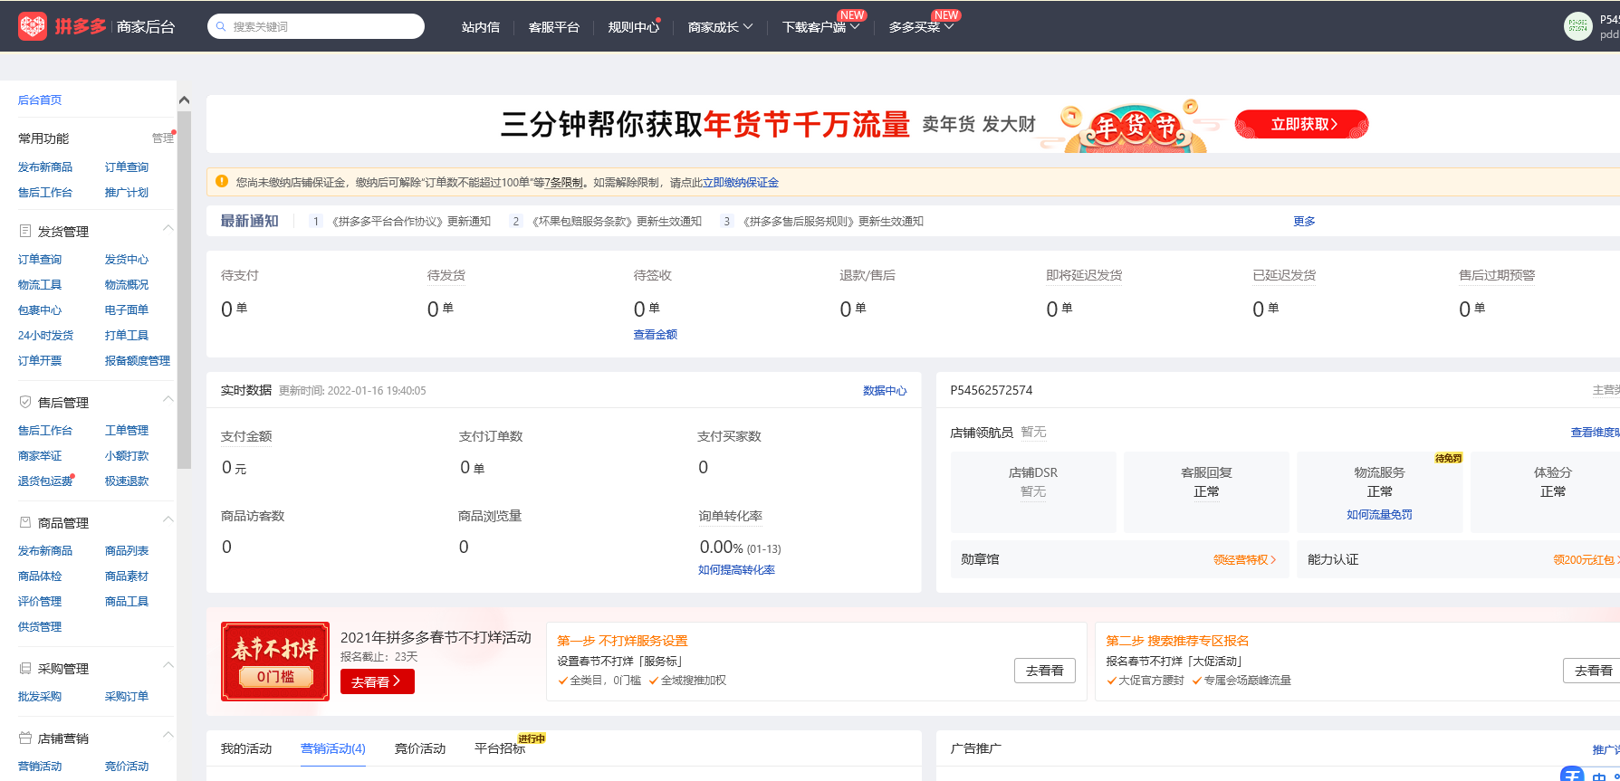This screenshot has height=781, width=1620.
Task: Click the orange warning icon in notice bar
Action: (222, 181)
